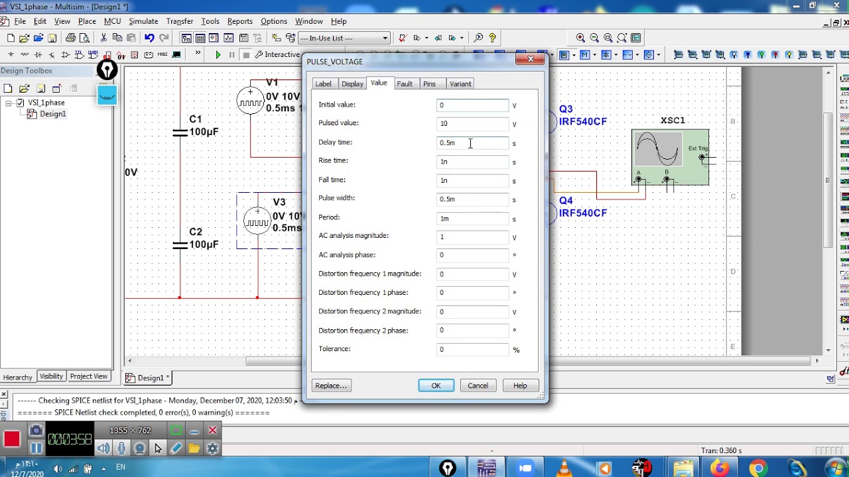Open the In-Use List dropdown
This screenshot has width=849, height=477.
[344, 38]
